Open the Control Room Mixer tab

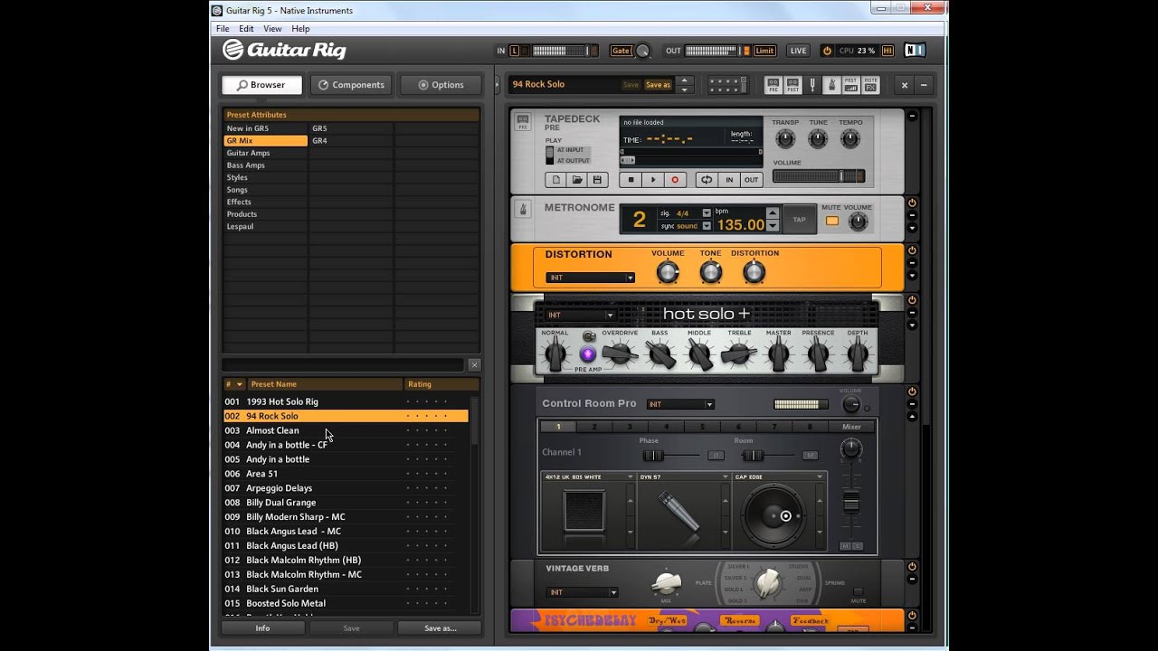click(851, 427)
